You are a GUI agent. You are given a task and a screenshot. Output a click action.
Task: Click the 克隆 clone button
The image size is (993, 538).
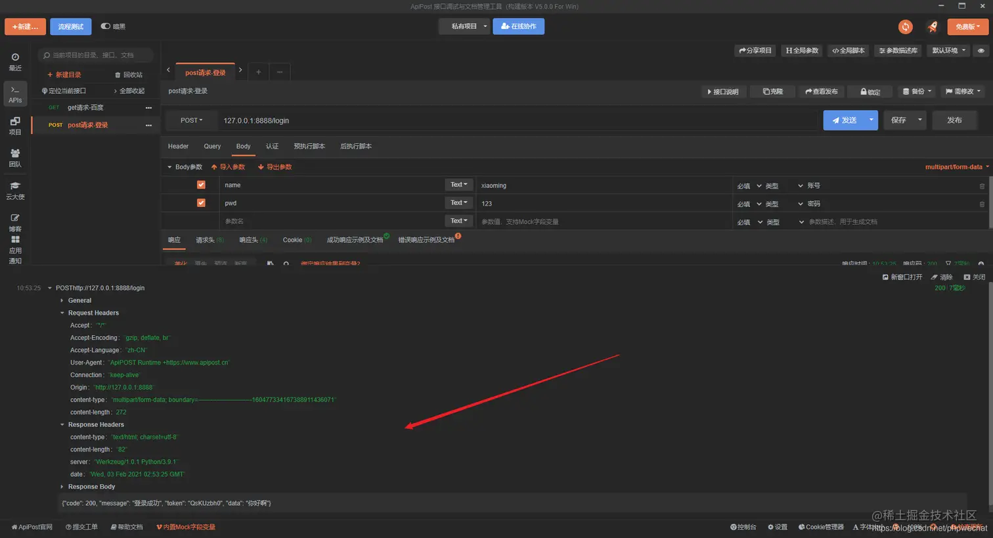click(x=772, y=91)
